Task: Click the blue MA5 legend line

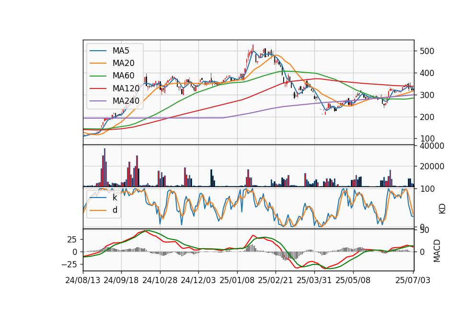Action: pos(98,51)
